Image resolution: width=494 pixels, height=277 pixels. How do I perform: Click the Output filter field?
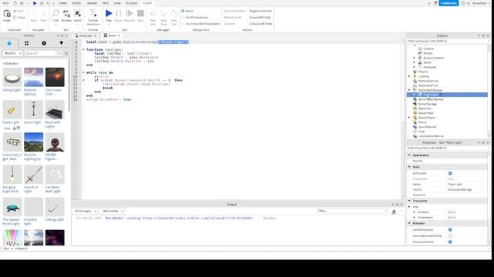(x=352, y=211)
